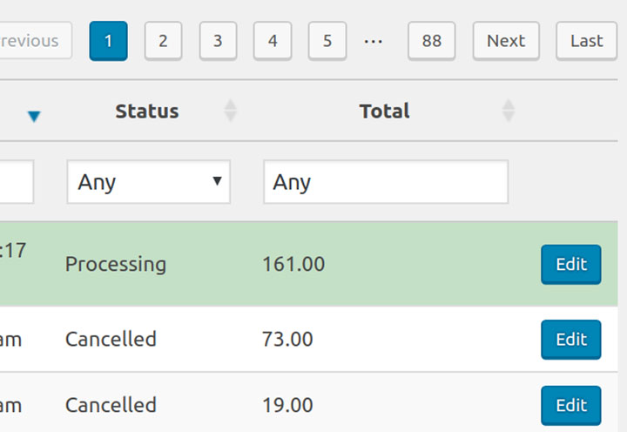Click the Next page button
The width and height of the screenshot is (627, 432).
tap(506, 41)
